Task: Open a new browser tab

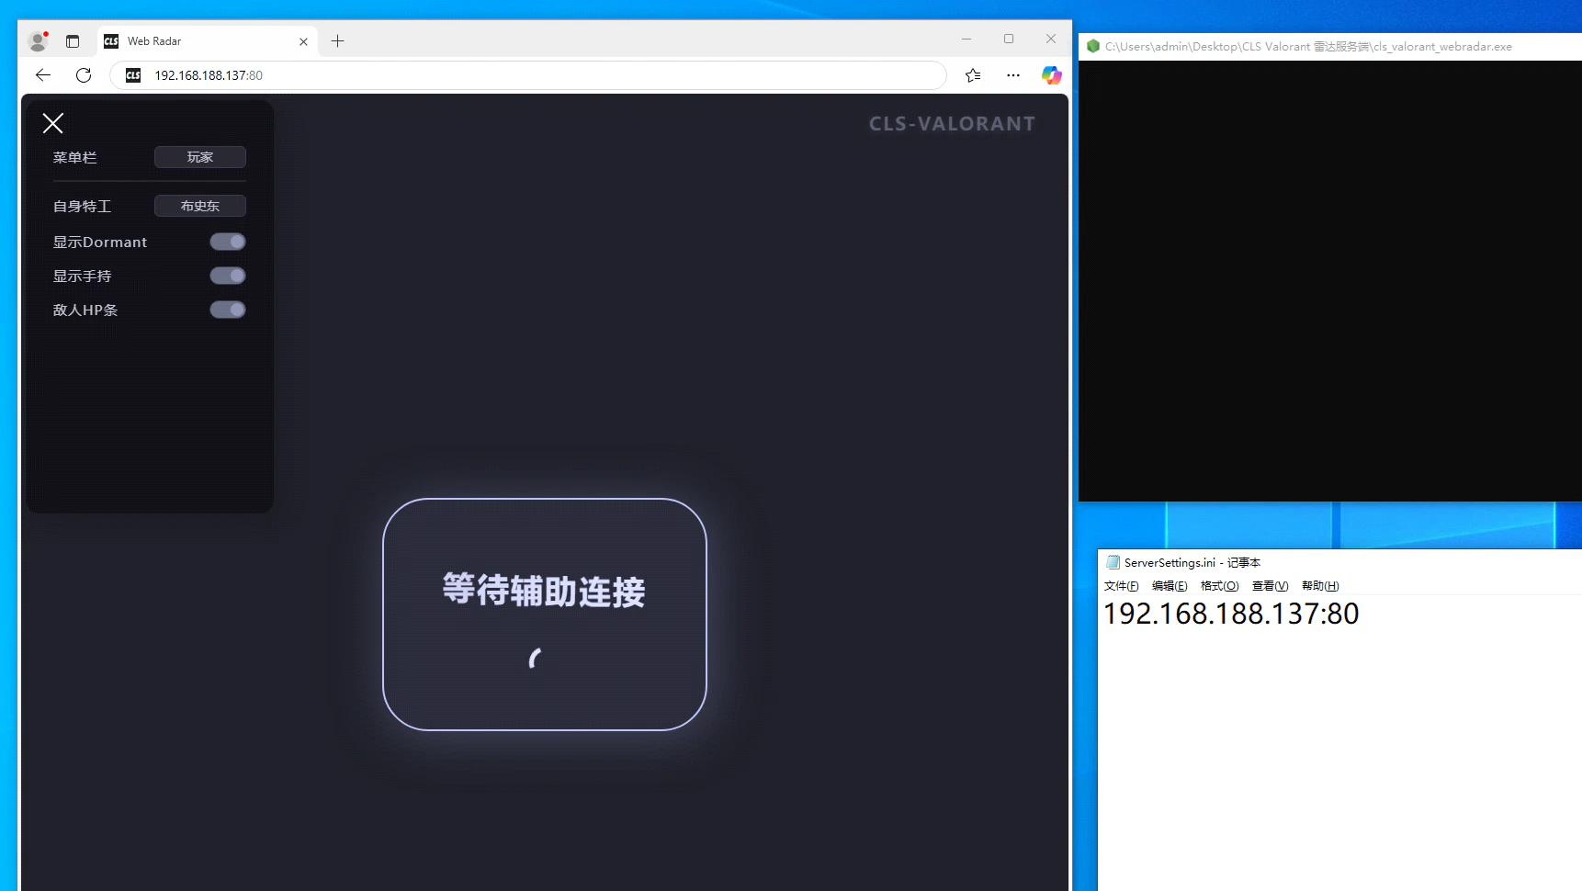Action: [x=338, y=41]
